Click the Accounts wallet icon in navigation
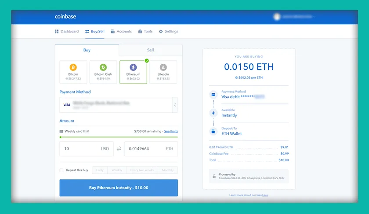 point(113,31)
